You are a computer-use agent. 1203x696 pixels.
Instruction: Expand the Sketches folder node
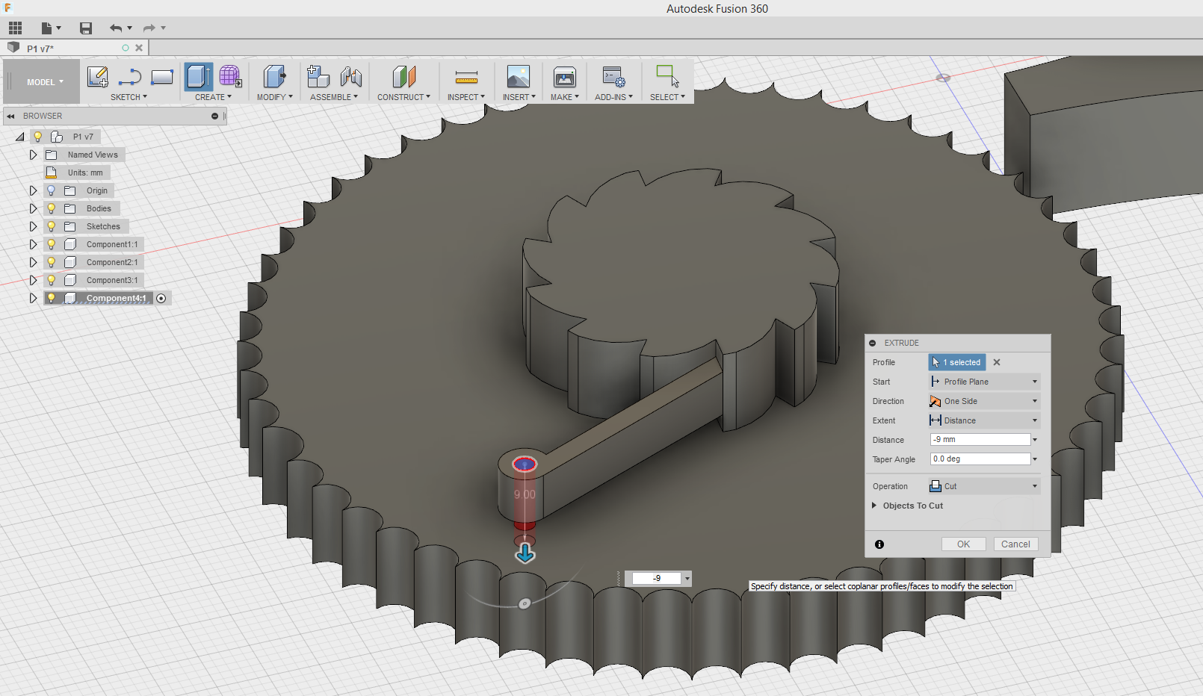point(33,226)
